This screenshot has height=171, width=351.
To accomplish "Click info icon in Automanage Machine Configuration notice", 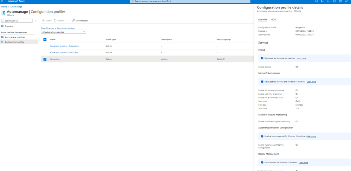I will pos(262,136).
